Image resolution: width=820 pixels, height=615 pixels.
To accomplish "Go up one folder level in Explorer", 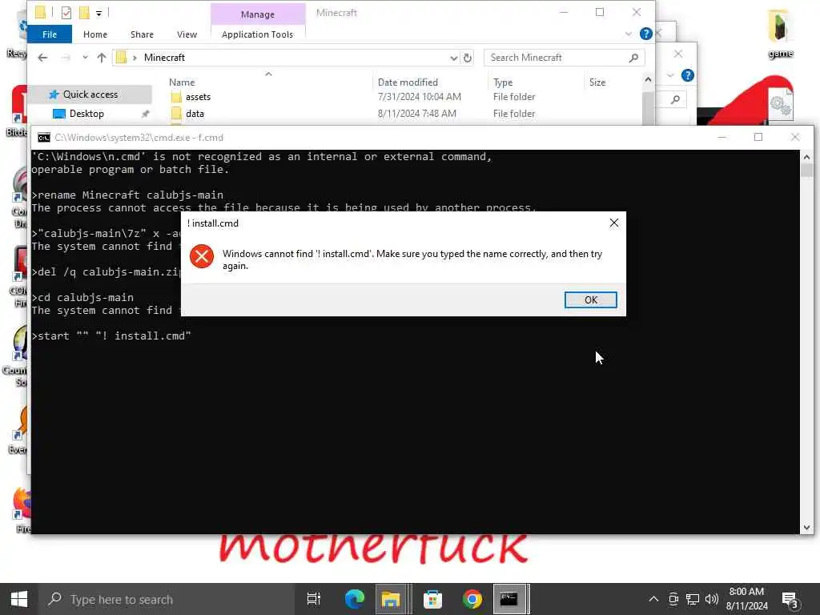I will click(102, 58).
